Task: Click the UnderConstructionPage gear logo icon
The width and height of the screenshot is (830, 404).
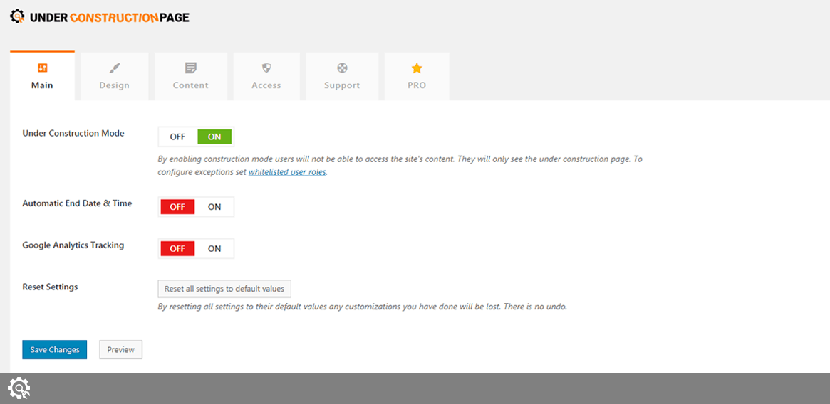Action: point(17,16)
